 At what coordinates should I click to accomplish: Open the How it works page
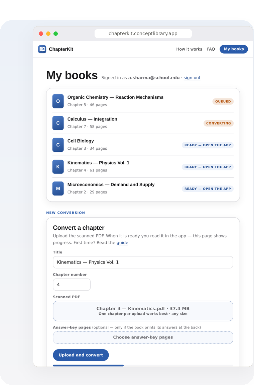[189, 49]
